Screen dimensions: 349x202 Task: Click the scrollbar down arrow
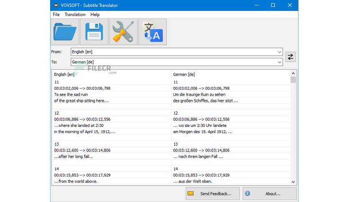293,182
